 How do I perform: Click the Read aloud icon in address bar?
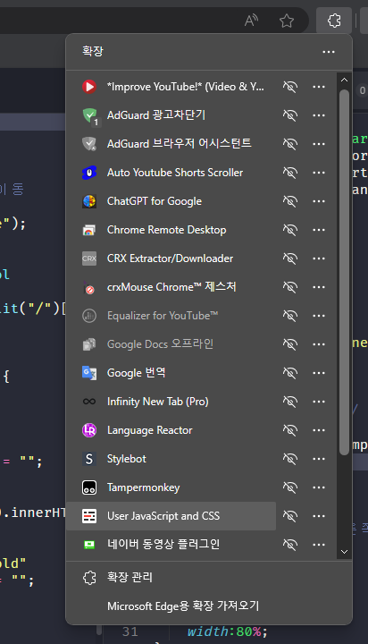(251, 21)
